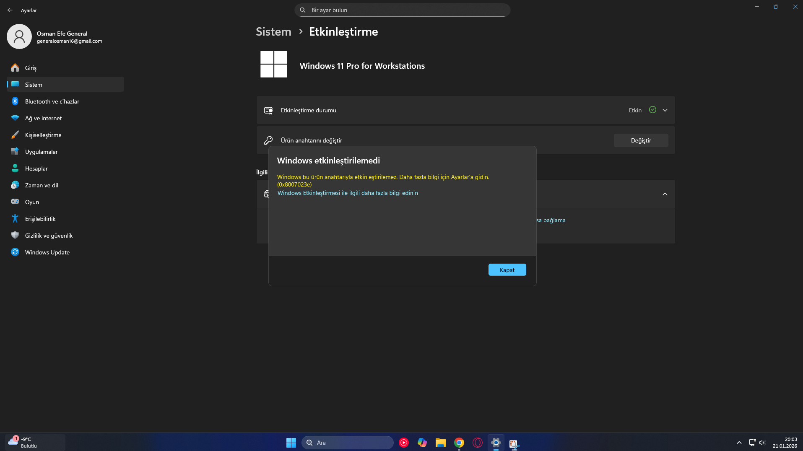The height and width of the screenshot is (451, 803).
Task: Click the Zaman ve dil globe icon
Action: click(x=15, y=185)
